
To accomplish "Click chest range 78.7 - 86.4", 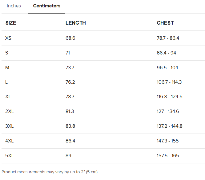I will (x=168, y=38).
